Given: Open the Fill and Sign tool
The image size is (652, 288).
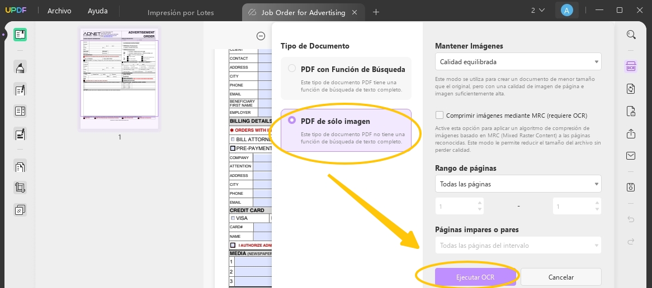Looking at the screenshot, I should point(20,133).
